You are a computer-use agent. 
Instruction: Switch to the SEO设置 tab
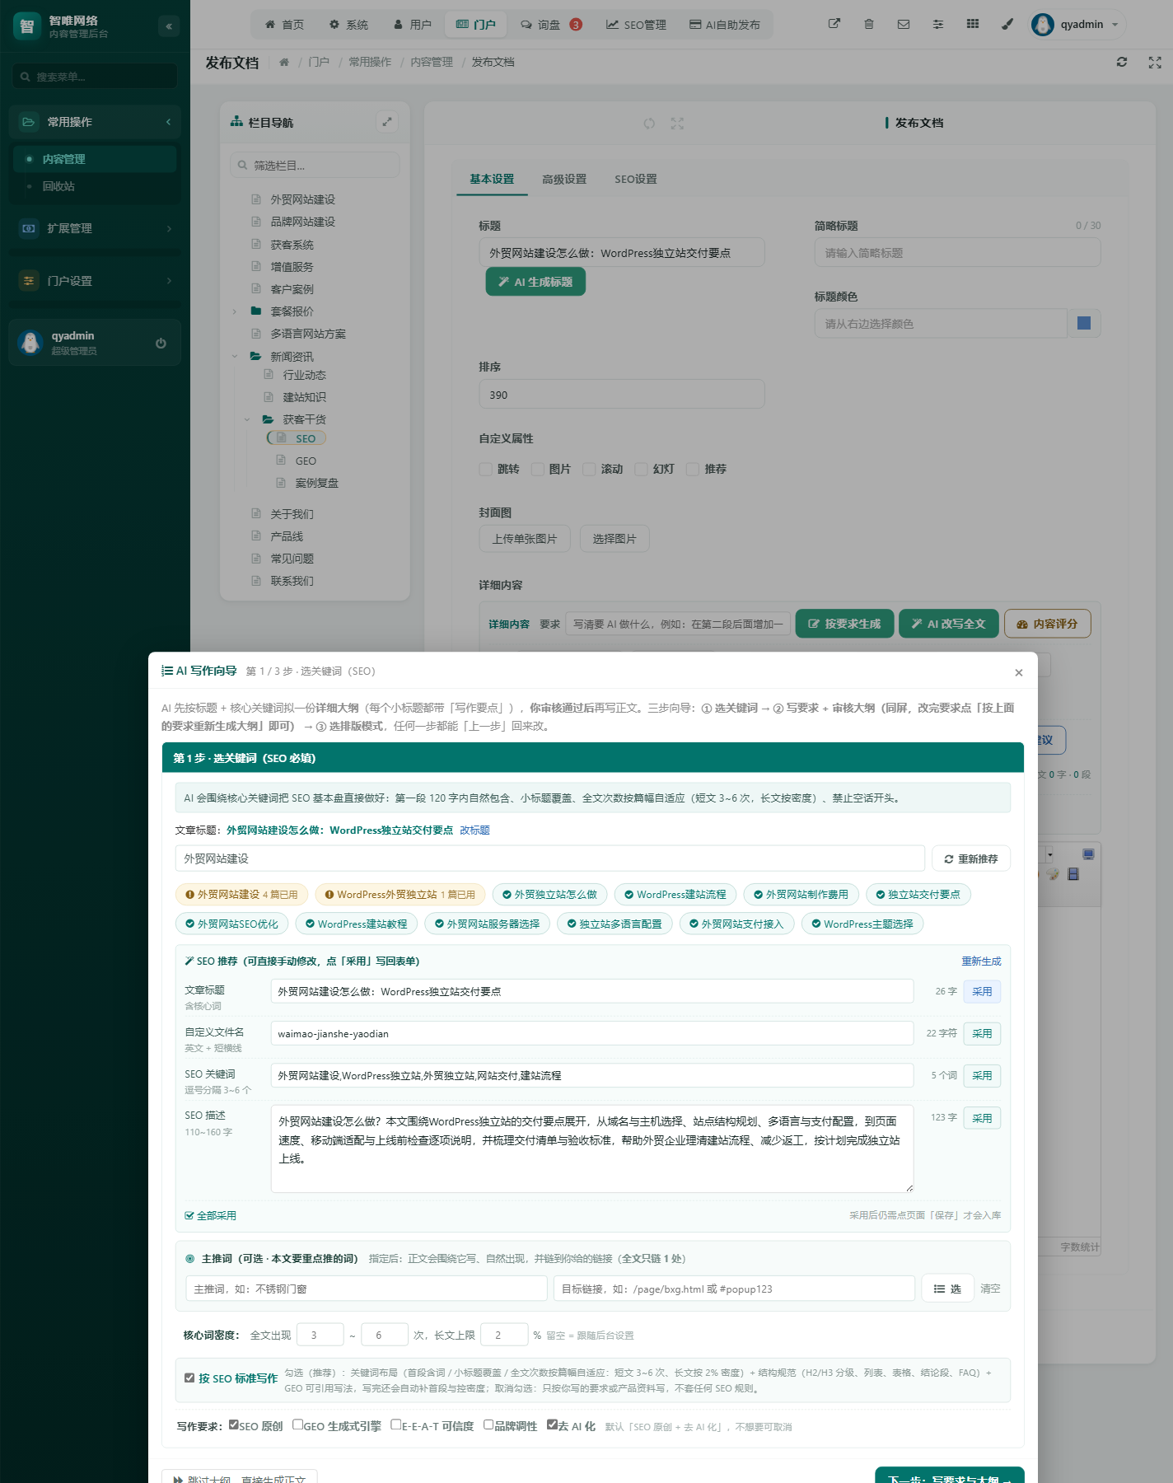click(x=636, y=179)
